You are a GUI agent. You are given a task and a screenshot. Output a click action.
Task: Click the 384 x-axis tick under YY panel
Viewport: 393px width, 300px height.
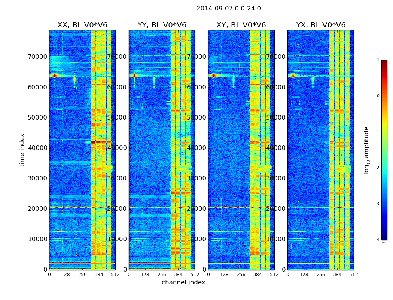click(x=178, y=274)
